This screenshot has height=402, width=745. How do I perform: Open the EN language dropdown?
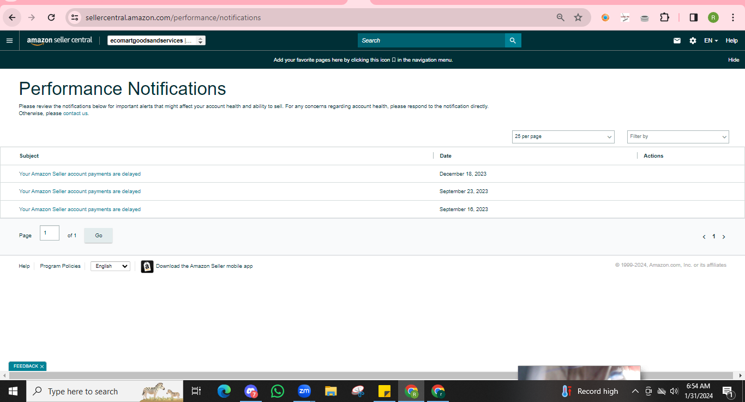(x=711, y=40)
